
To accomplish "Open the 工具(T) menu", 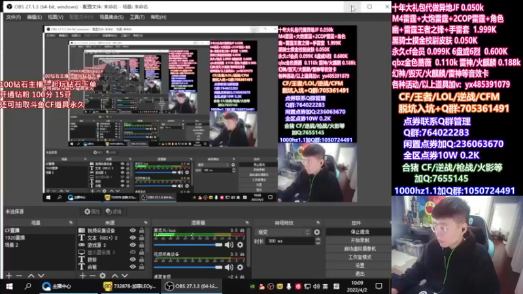I will tap(137, 17).
